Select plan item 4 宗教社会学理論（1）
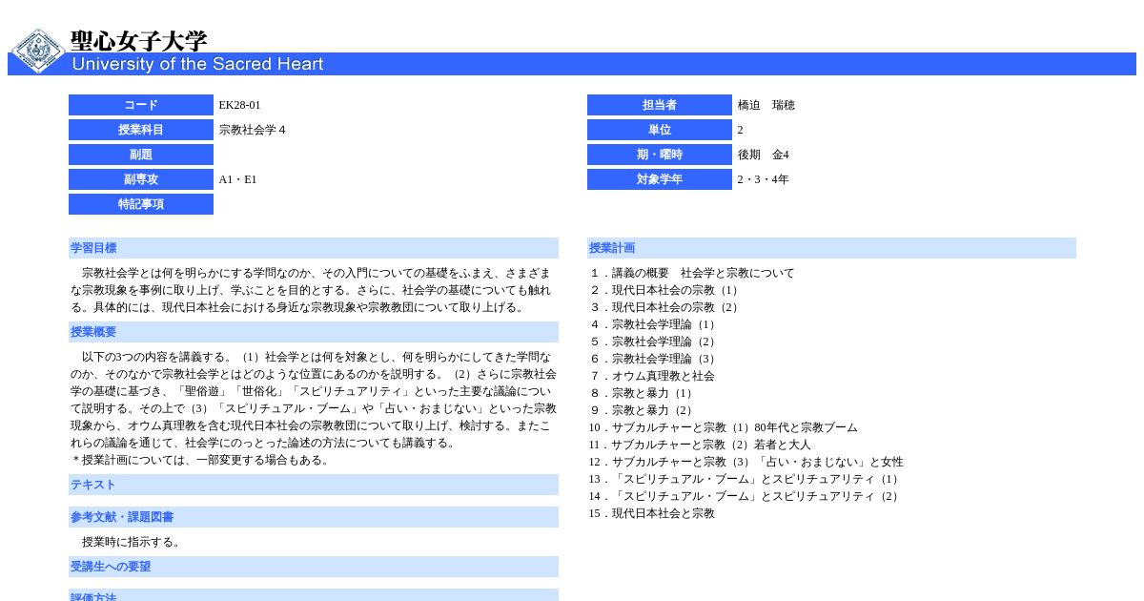 [x=654, y=324]
